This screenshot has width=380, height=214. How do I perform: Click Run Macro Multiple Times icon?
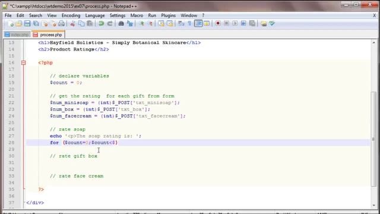click(243, 24)
